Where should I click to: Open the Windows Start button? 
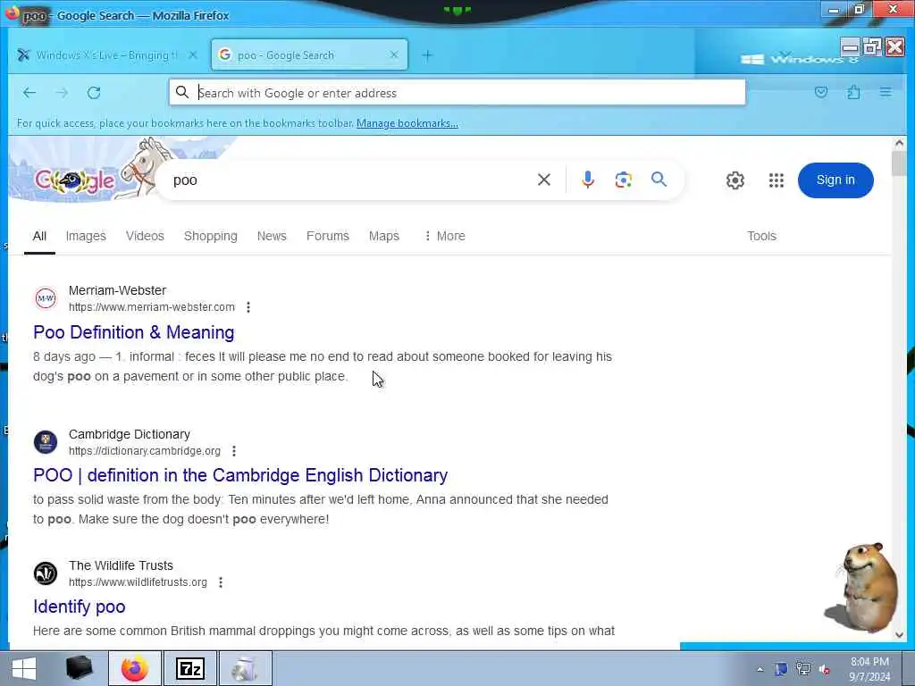tap(24, 668)
